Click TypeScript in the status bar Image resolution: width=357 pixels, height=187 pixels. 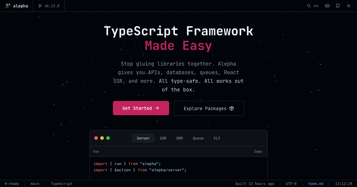tap(62, 184)
